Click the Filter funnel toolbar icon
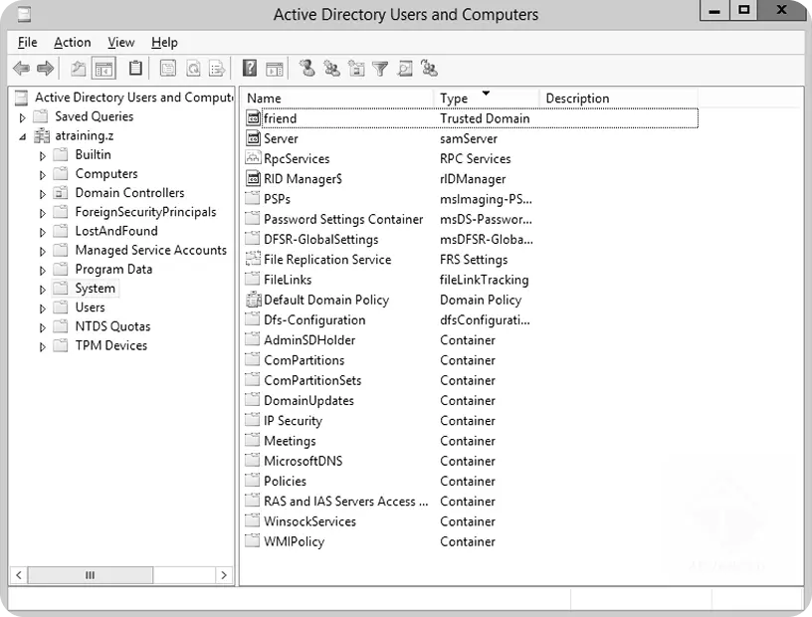This screenshot has width=812, height=617. pyautogui.click(x=380, y=69)
